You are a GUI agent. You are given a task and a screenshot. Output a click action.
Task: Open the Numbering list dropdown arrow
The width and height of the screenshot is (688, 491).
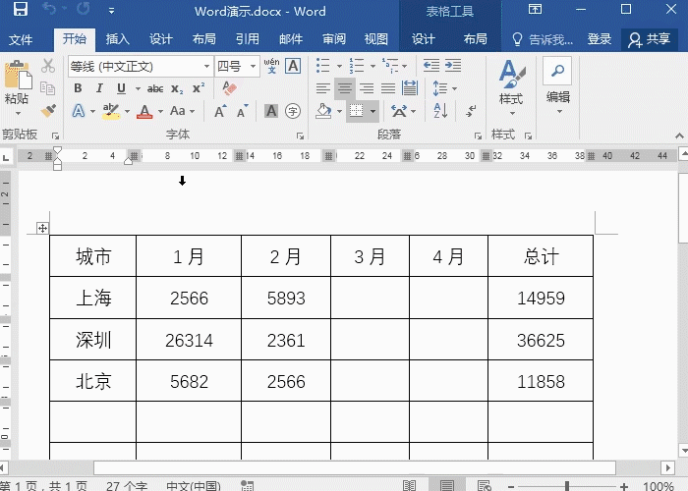pos(373,66)
